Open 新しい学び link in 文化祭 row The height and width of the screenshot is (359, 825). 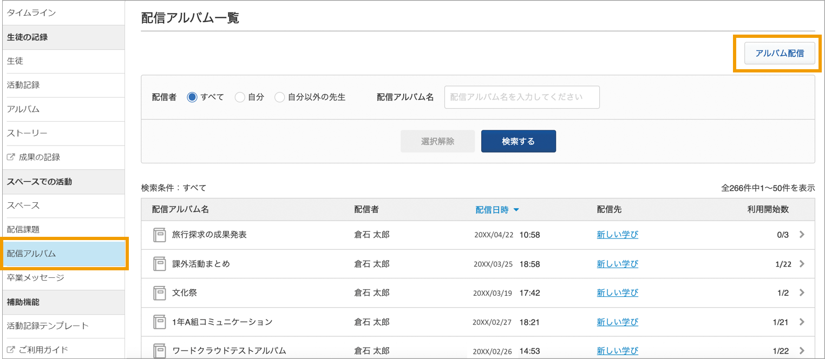(x=618, y=292)
